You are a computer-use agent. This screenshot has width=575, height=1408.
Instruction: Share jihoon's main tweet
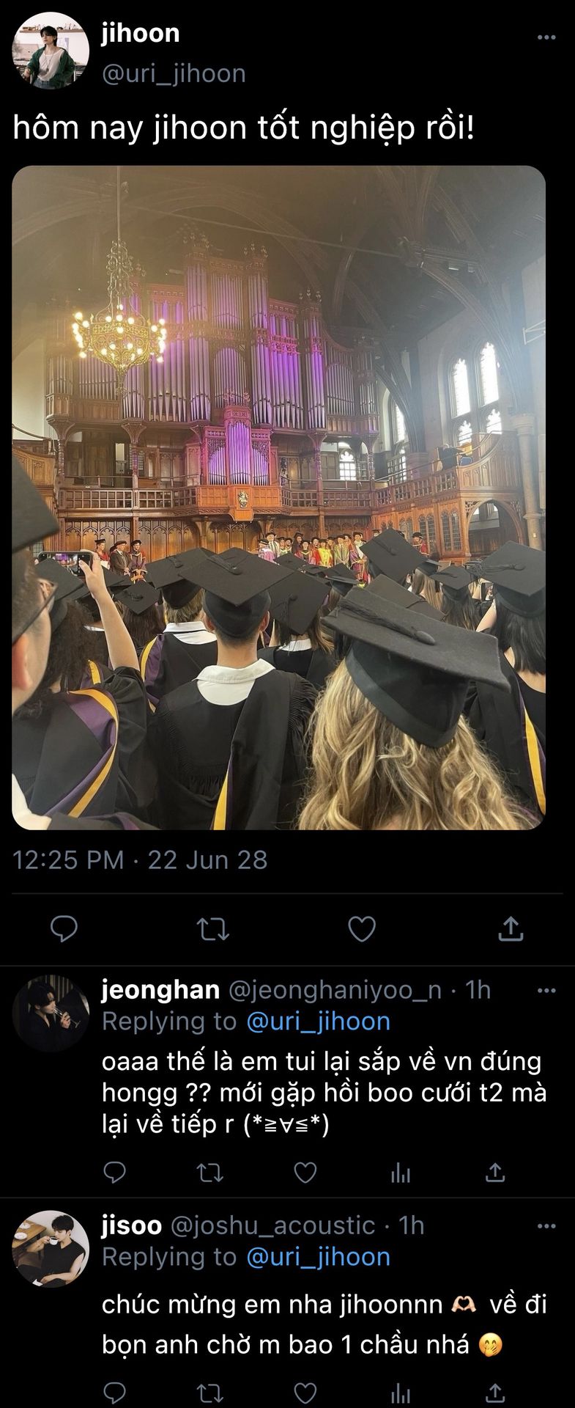510,929
